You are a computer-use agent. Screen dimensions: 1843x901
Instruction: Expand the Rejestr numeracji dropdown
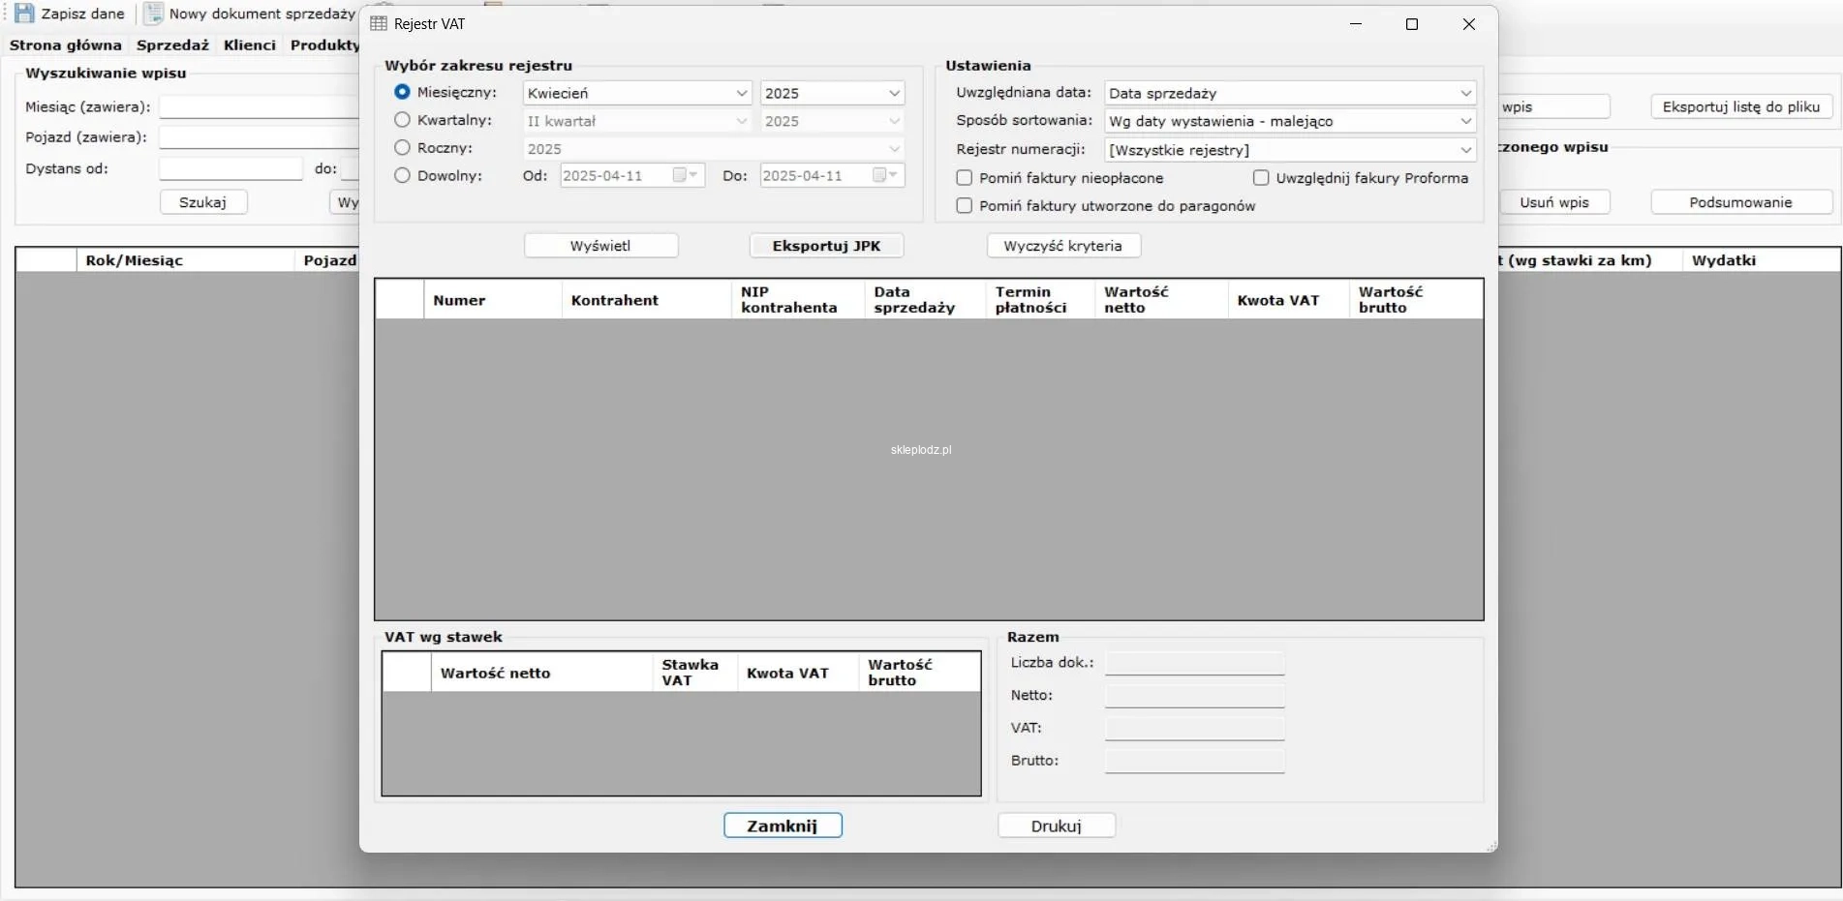(x=1289, y=150)
